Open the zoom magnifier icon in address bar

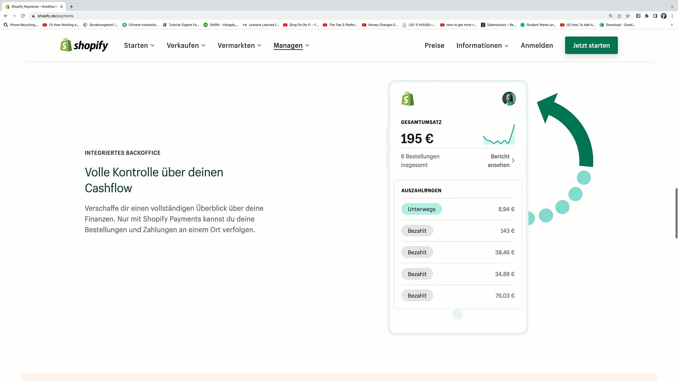pos(611,16)
